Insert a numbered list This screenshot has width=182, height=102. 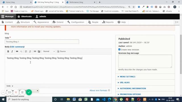point(30,51)
